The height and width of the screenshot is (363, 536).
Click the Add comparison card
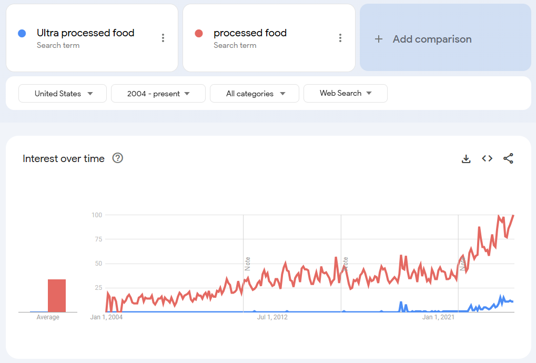(445, 38)
